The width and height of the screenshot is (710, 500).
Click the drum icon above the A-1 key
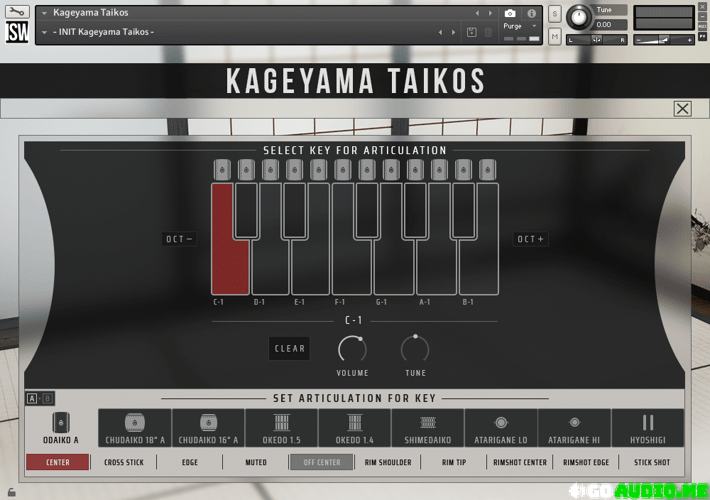pos(439,170)
